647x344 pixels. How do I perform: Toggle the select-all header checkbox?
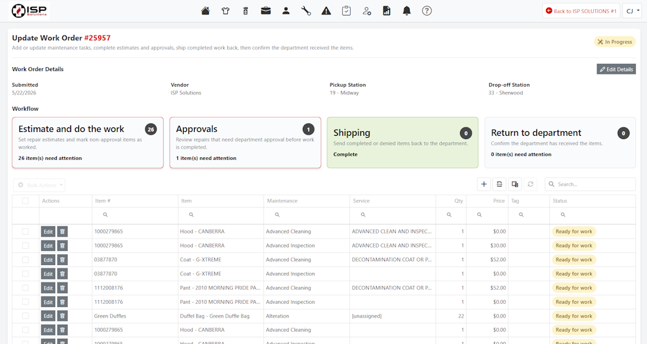(26, 201)
